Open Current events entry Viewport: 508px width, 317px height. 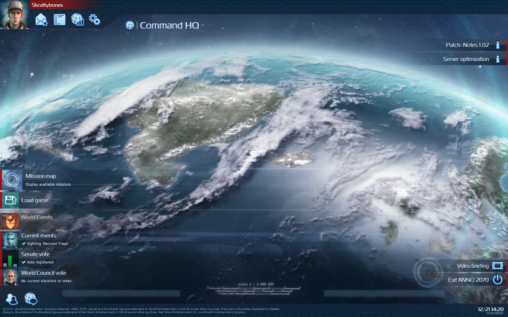[38, 236]
